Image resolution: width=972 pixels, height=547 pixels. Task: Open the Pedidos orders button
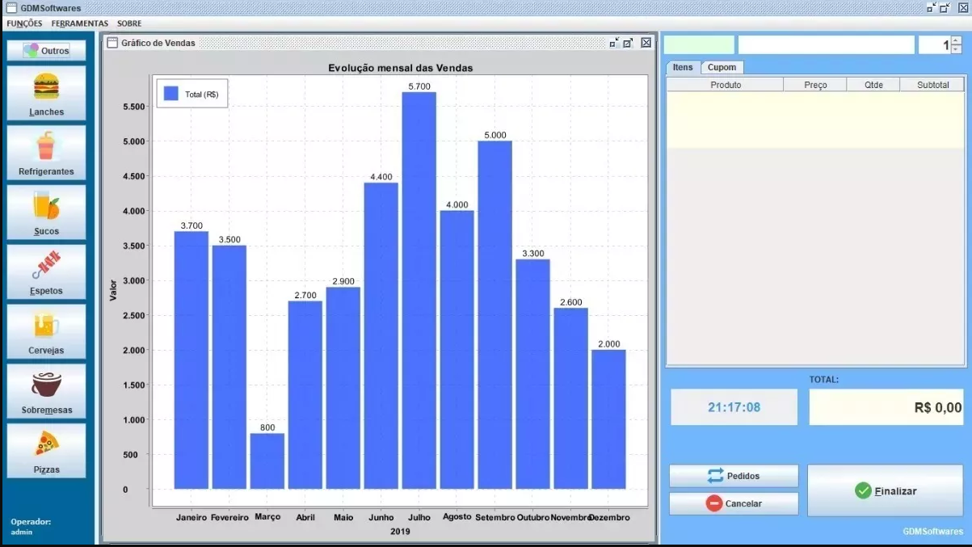pyautogui.click(x=734, y=476)
